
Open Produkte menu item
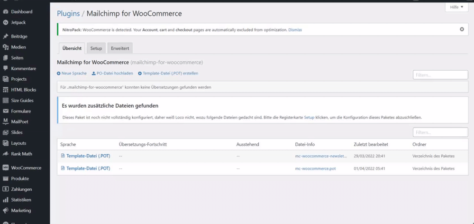pos(20,178)
